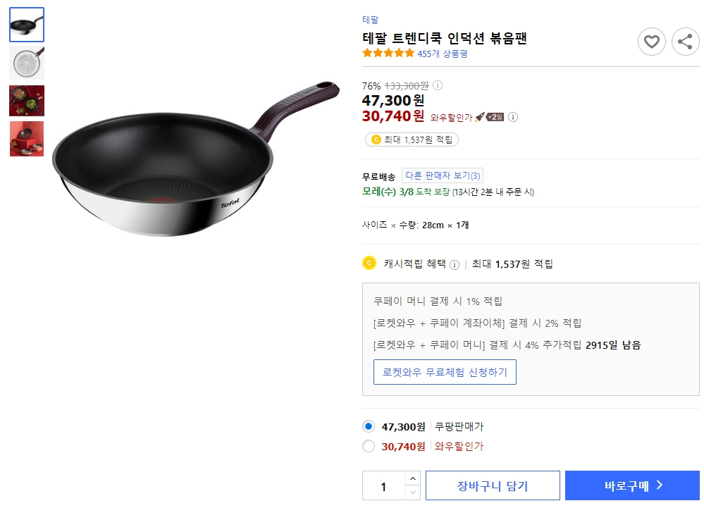Add product to wishlist with heart icon
Viewport: 704px width, 508px height.
[651, 42]
